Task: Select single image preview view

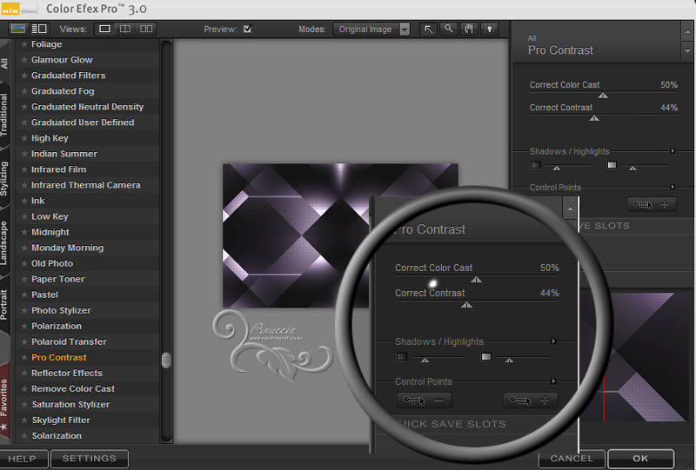Action: tap(104, 29)
